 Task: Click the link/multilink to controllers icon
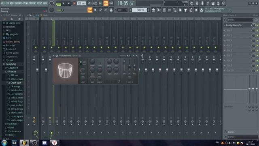(x=106, y=10)
